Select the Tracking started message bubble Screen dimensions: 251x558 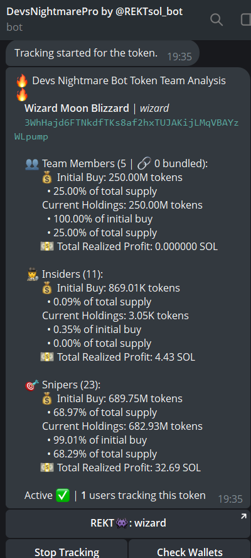102,53
